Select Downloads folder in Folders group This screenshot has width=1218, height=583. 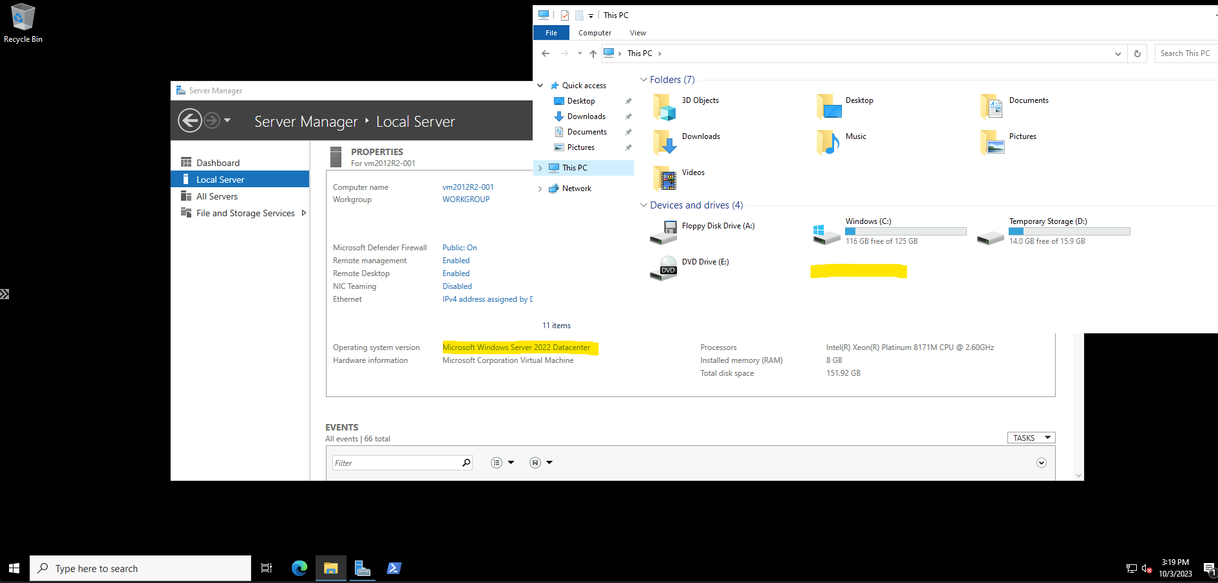687,142
